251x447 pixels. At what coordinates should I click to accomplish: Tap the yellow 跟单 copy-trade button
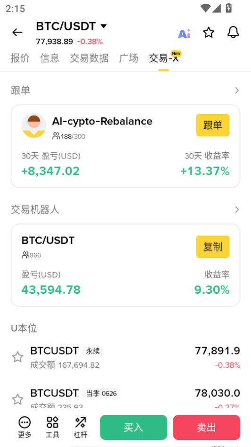click(x=213, y=125)
